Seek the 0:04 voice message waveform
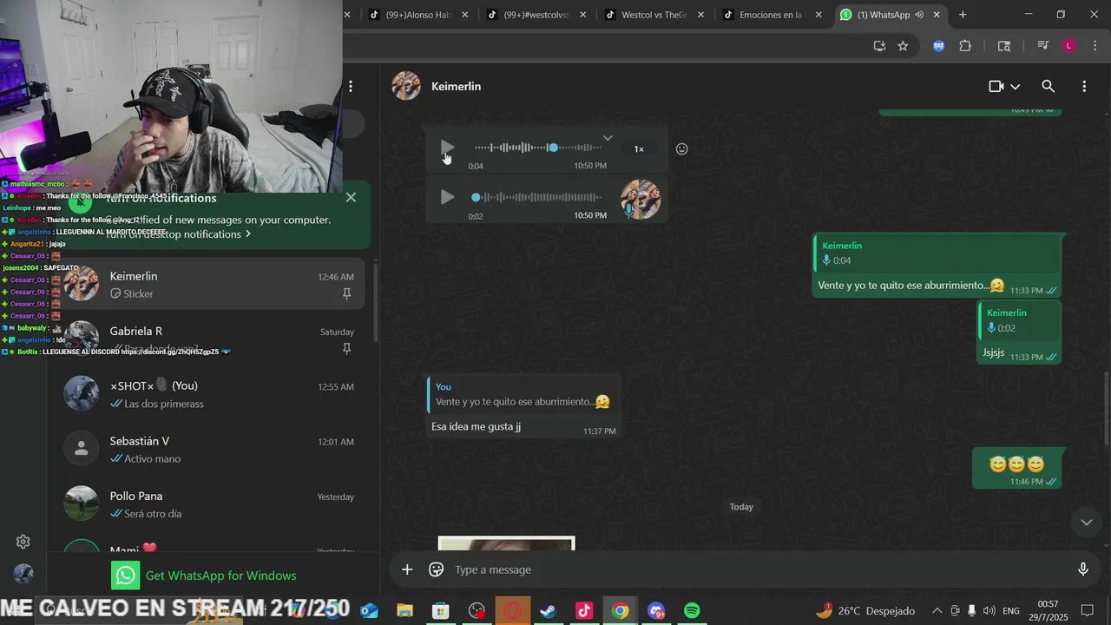Viewport: 1111px width, 625px height. 538,148
